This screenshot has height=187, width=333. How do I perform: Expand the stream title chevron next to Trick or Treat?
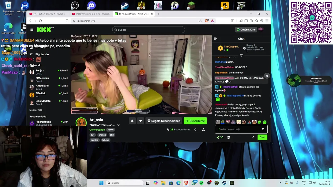point(118,125)
